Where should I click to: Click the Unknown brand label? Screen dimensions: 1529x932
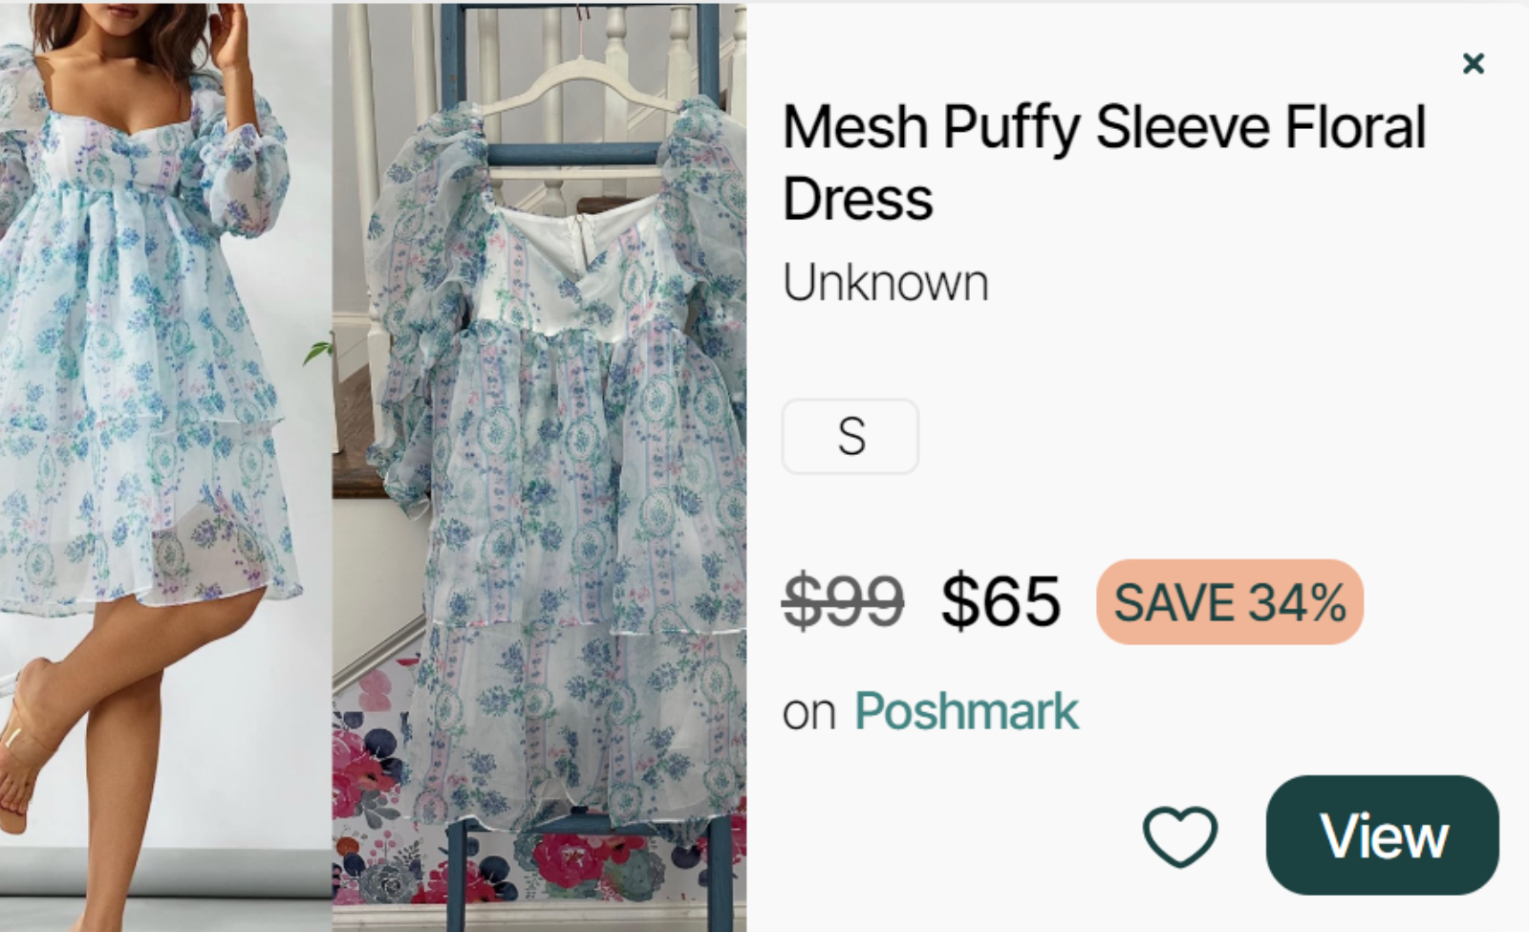[x=885, y=284]
